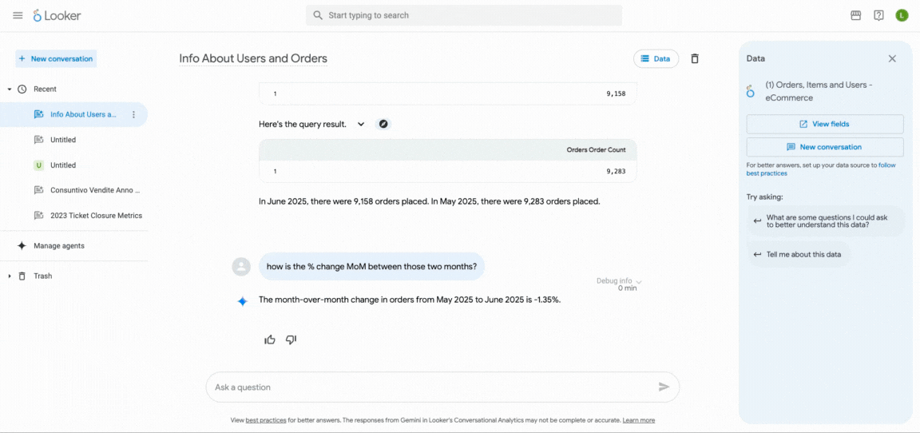Open query in Explore compass icon
The height and width of the screenshot is (433, 920).
[x=383, y=125]
